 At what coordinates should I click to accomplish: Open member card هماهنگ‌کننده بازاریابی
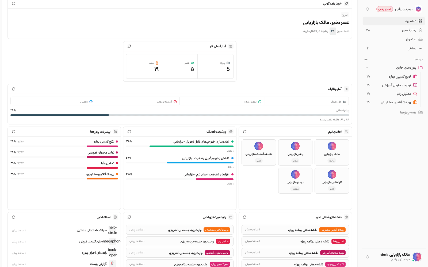tap(259, 152)
